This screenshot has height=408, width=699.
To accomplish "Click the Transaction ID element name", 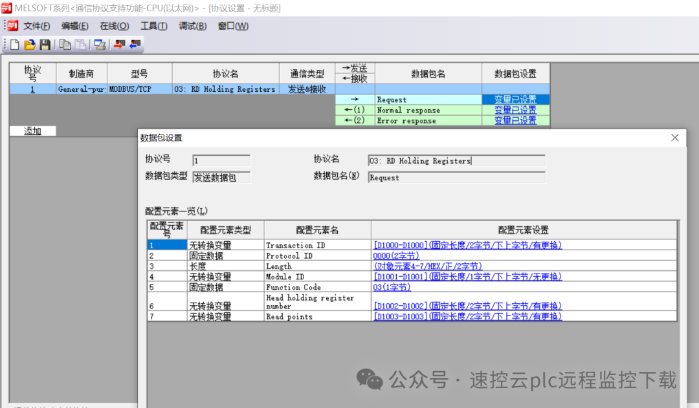I will pos(296,246).
